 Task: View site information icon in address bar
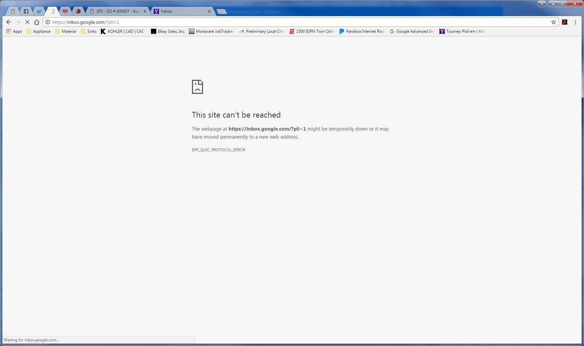[x=48, y=22]
